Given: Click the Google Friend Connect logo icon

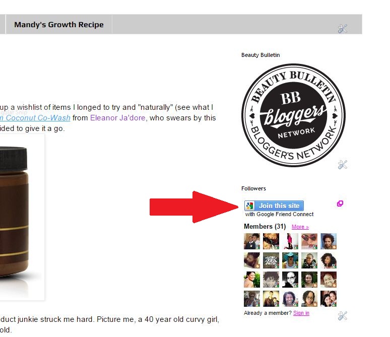Looking at the screenshot, I should 249,206.
